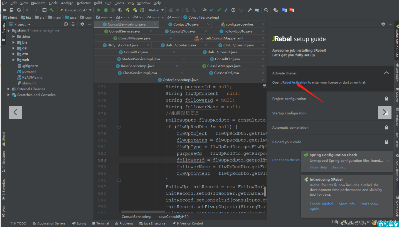
Task: Build project with the green hammer icon
Action: pos(51,10)
